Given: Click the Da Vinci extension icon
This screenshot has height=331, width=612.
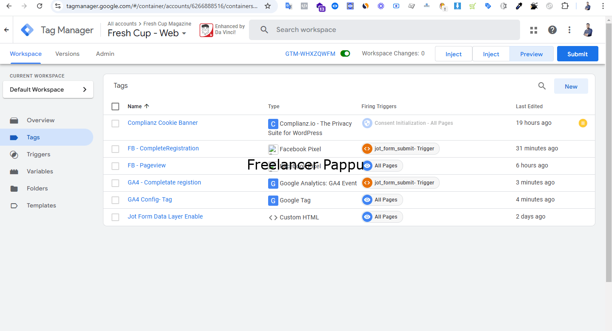Looking at the screenshot, I should pos(206,30).
